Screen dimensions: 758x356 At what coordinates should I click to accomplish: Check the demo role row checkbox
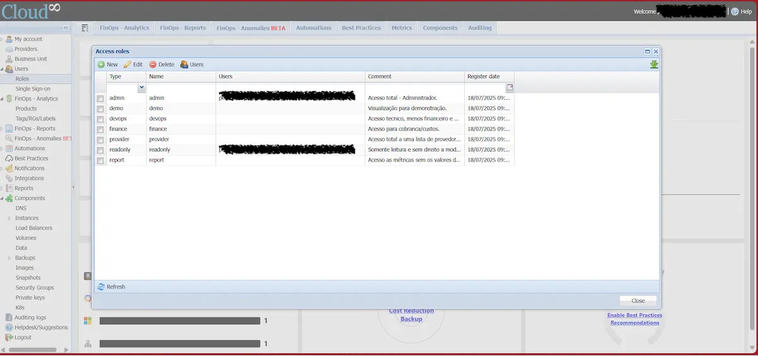[x=100, y=109]
